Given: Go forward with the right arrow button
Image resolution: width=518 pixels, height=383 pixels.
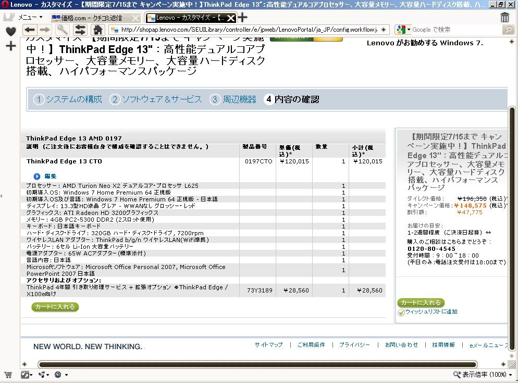Looking at the screenshot, I should (x=45, y=30).
